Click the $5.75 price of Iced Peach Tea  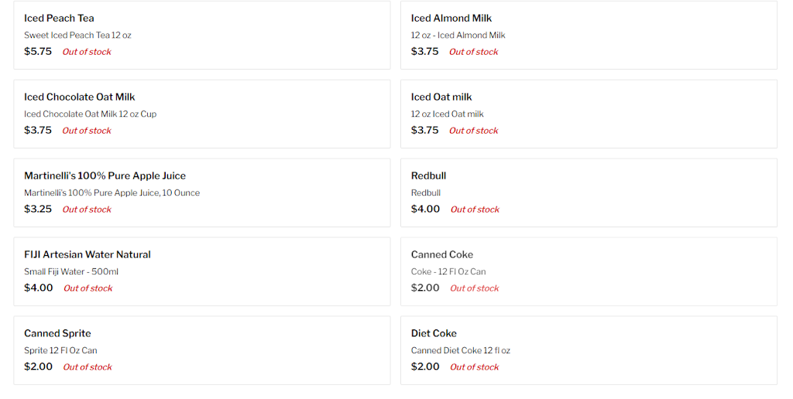[38, 52]
